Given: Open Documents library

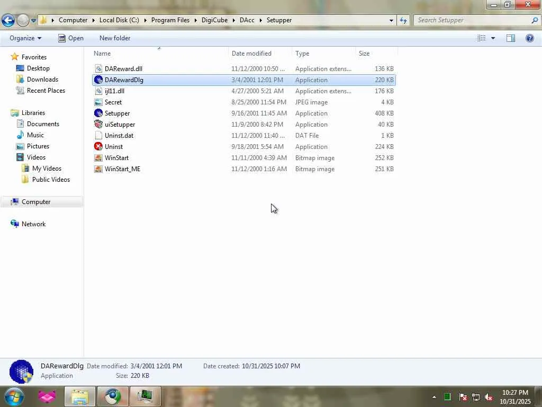Looking at the screenshot, I should pos(43,124).
